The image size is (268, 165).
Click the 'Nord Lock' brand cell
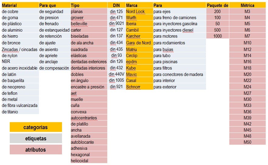coord(139,12)
